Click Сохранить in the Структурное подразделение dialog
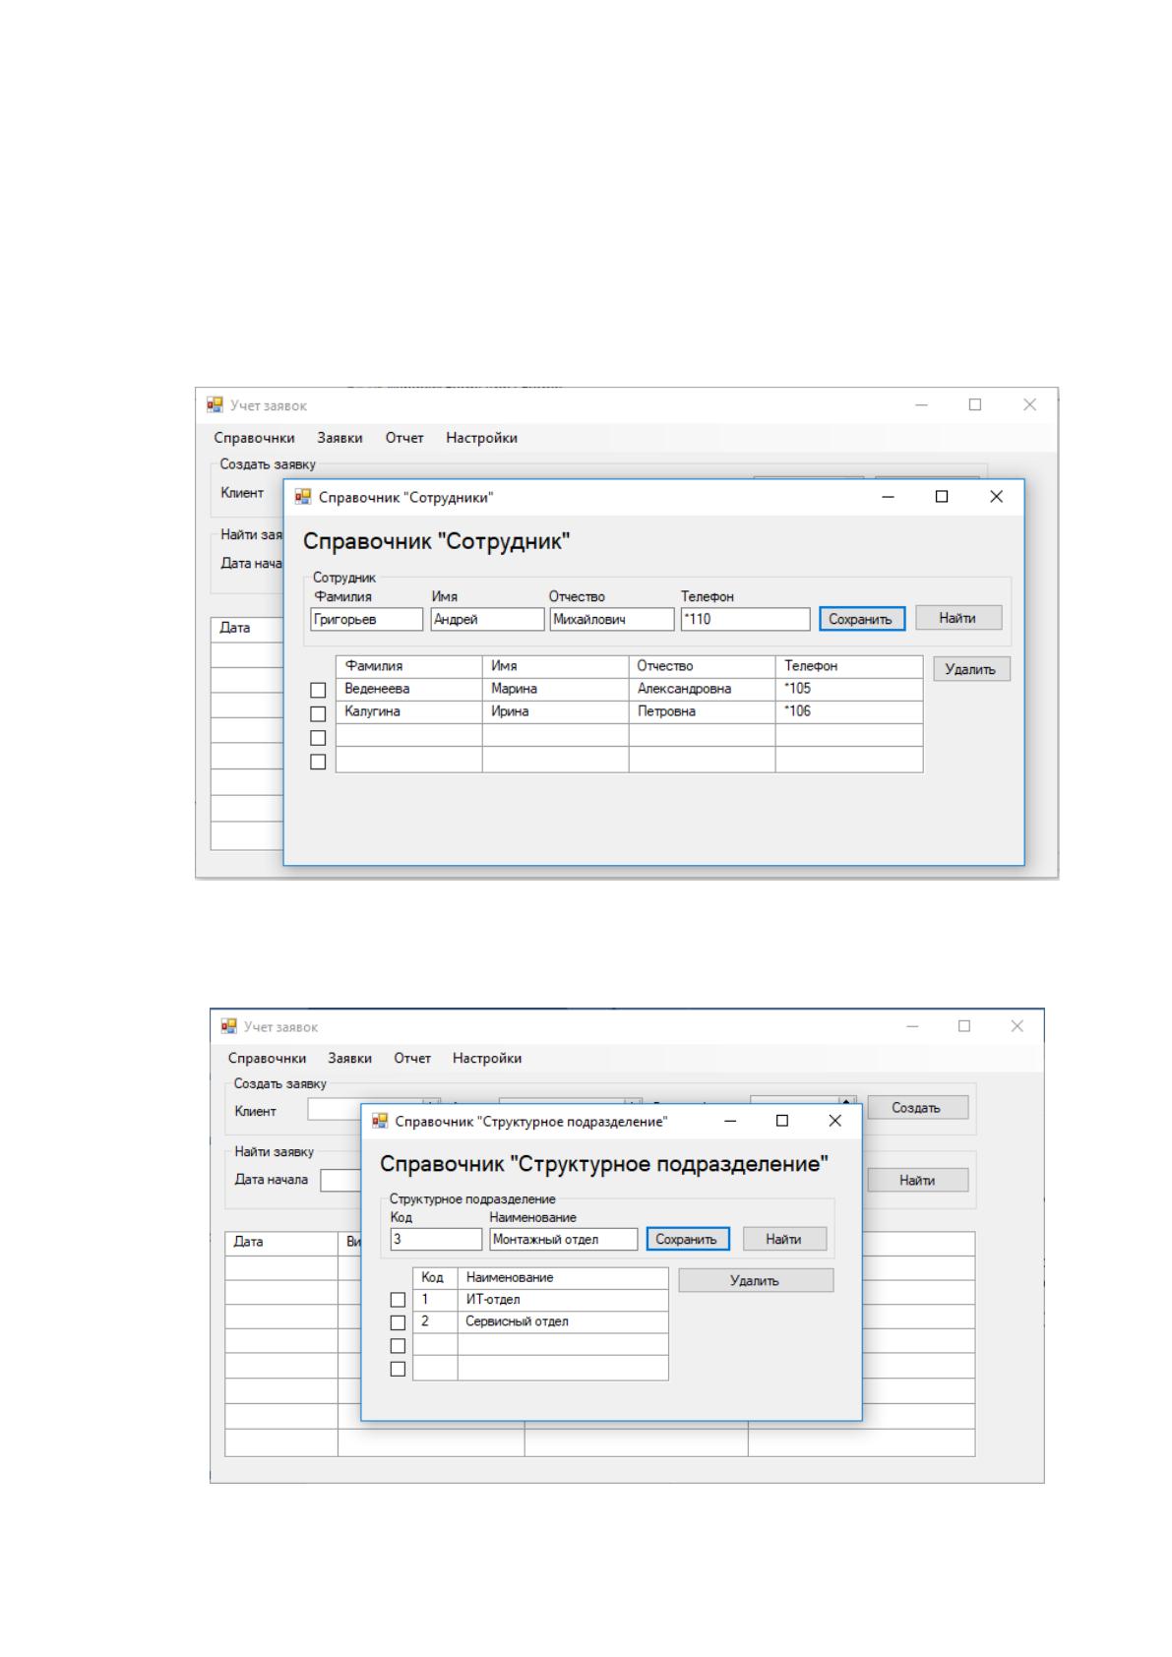1172x1657 pixels. coord(687,1240)
